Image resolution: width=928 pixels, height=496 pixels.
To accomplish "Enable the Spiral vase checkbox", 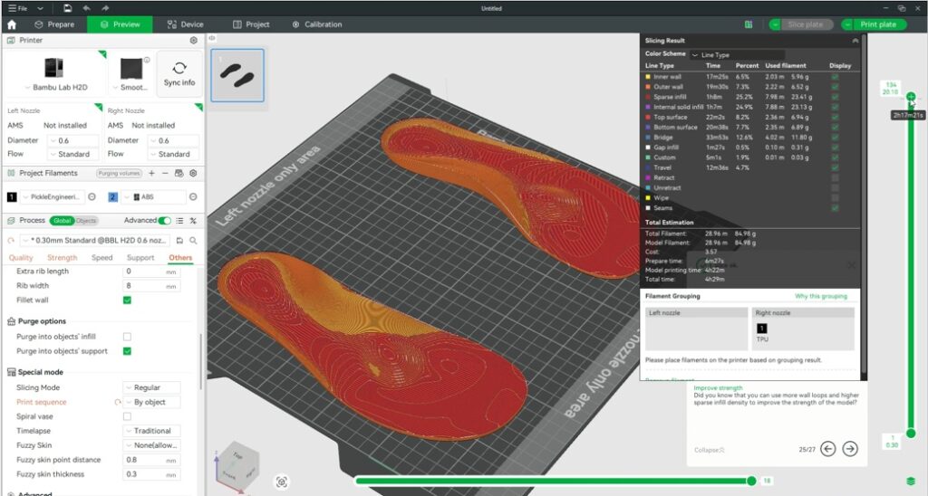I will (x=127, y=416).
